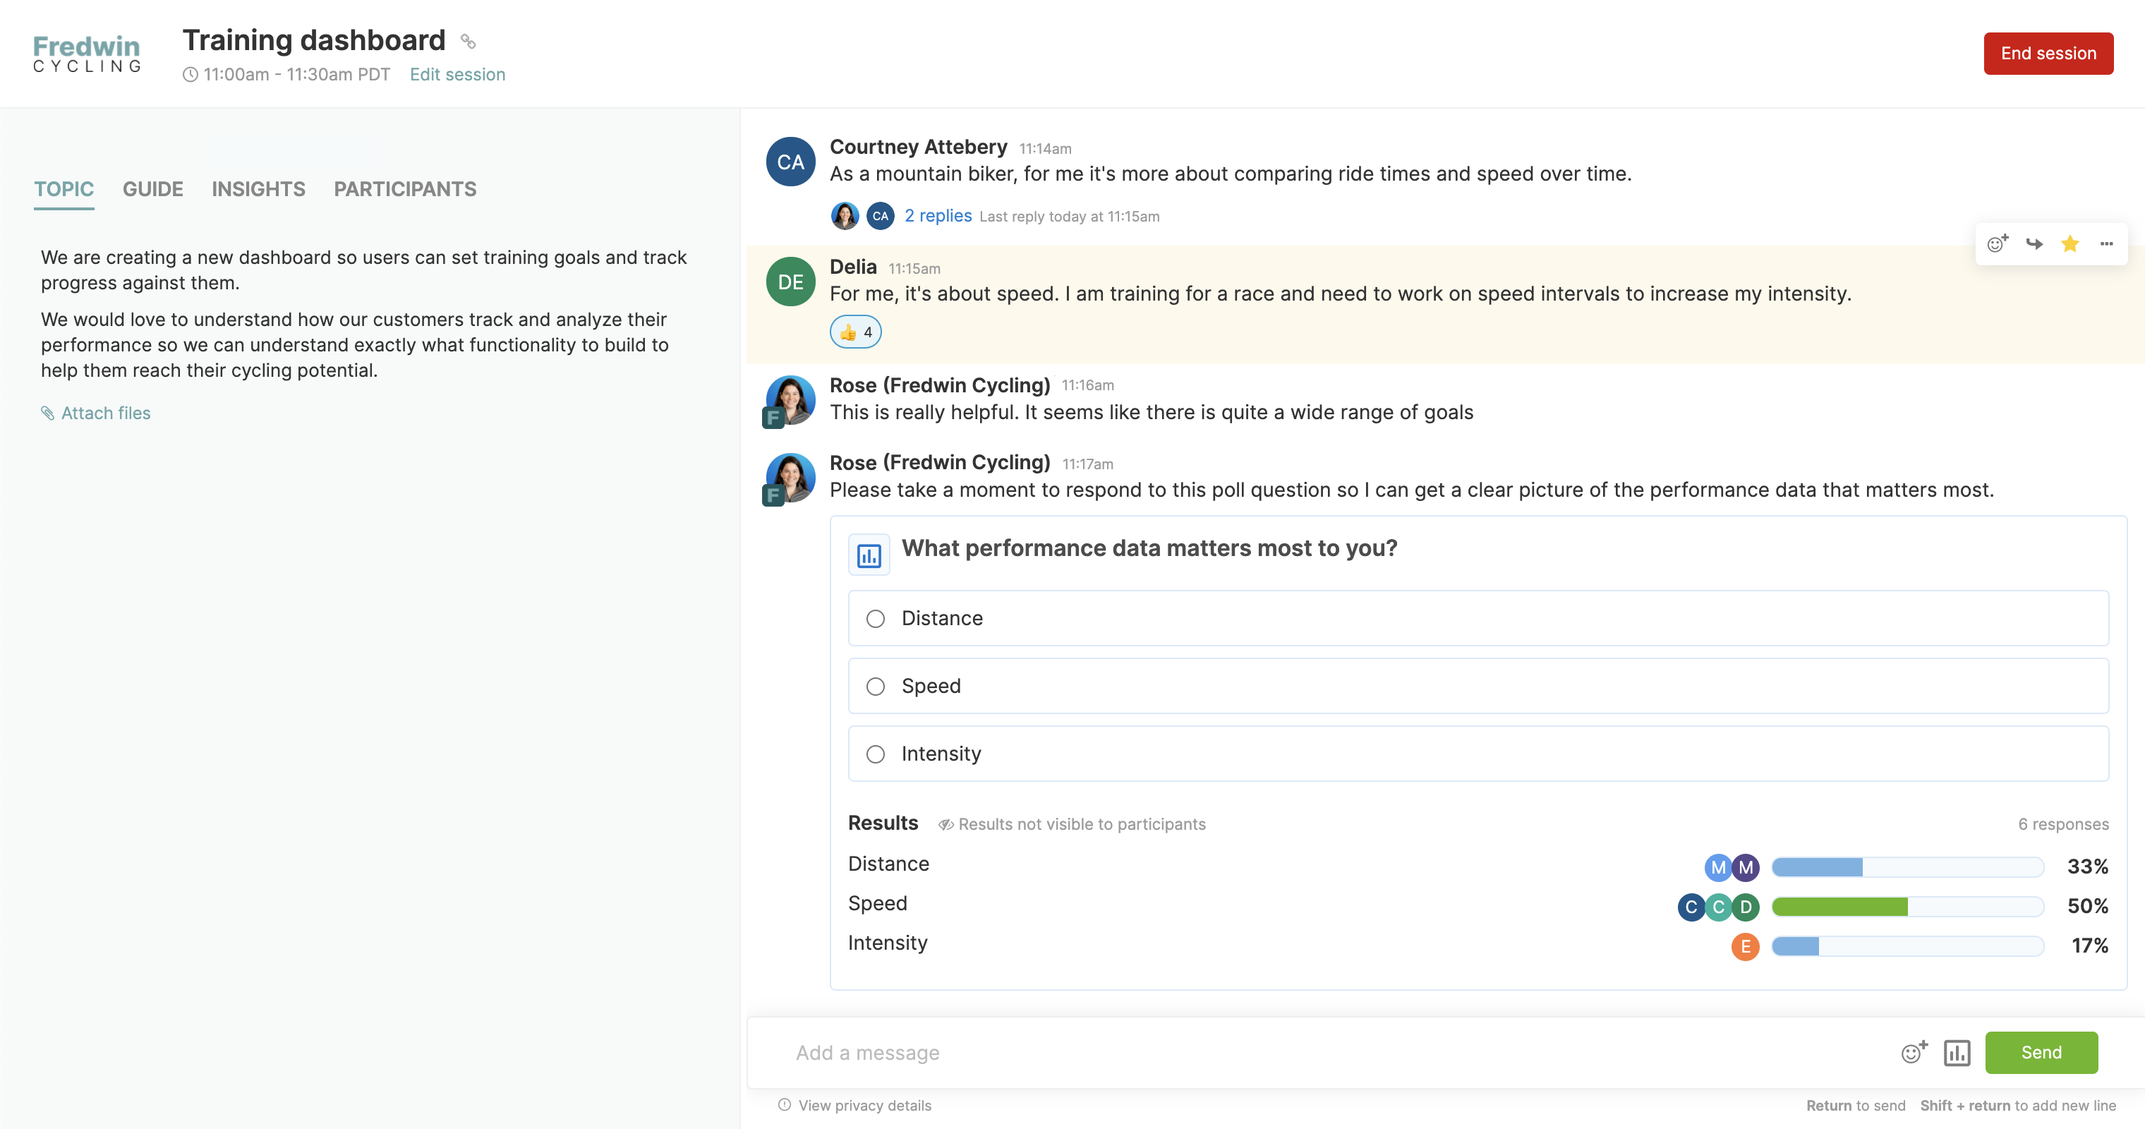Open the 2 replies thread on Courtney's message
Viewport: 2145px width, 1129px height.
click(938, 215)
